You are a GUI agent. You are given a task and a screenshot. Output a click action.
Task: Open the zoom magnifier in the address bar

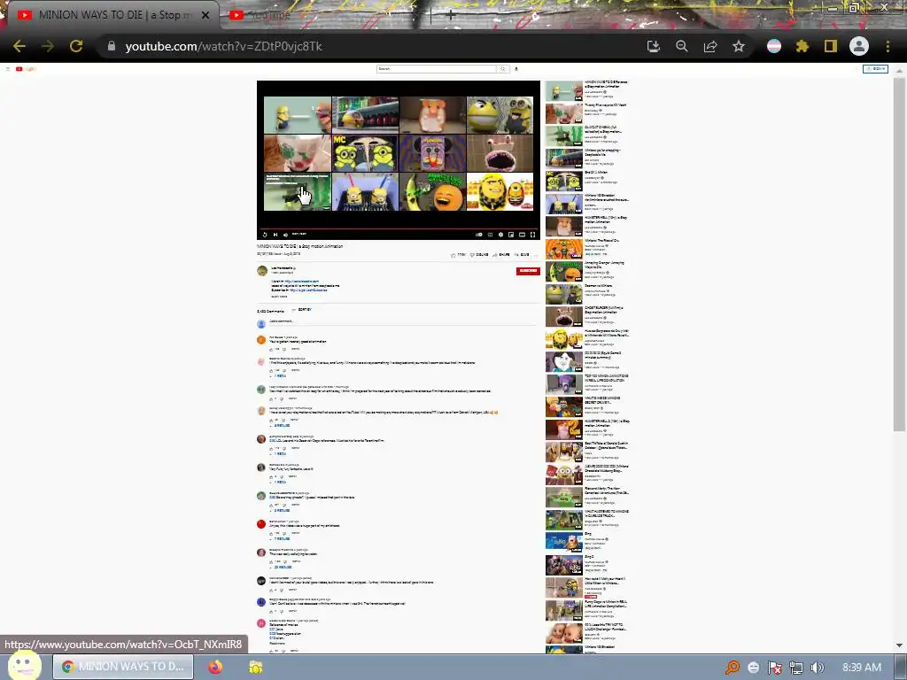(682, 46)
